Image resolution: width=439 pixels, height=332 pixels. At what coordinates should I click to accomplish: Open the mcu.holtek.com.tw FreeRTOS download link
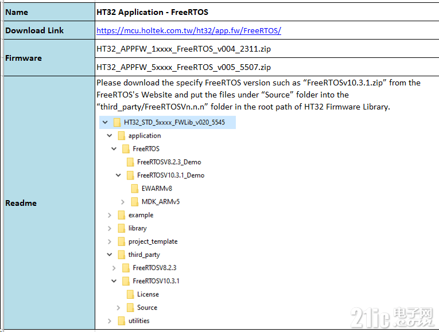(189, 30)
